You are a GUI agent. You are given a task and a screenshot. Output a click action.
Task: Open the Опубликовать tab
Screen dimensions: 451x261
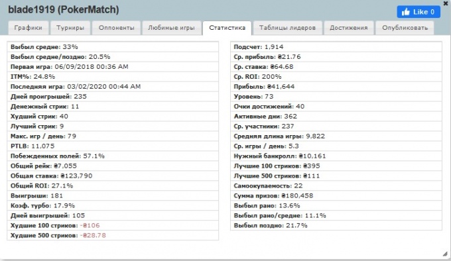coord(405,28)
